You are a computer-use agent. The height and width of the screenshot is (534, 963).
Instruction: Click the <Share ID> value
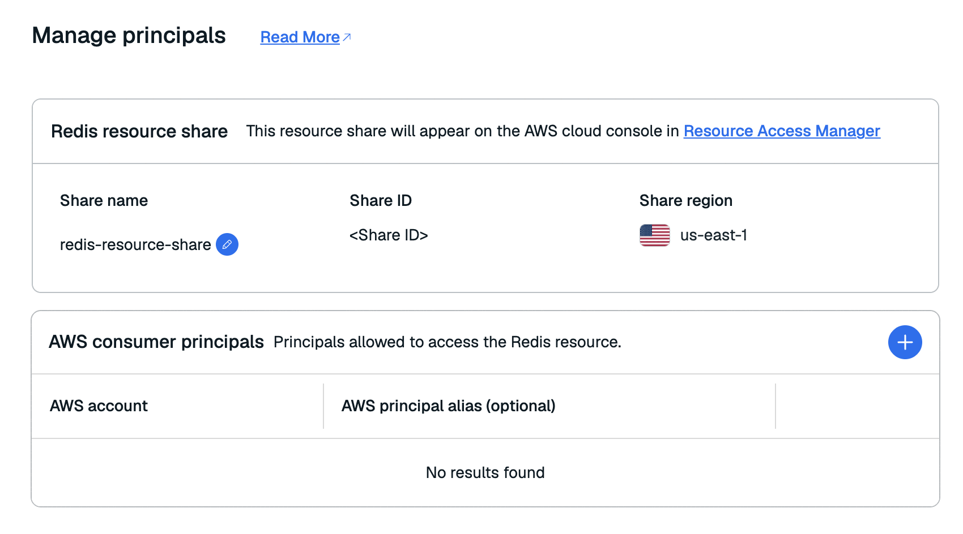389,235
